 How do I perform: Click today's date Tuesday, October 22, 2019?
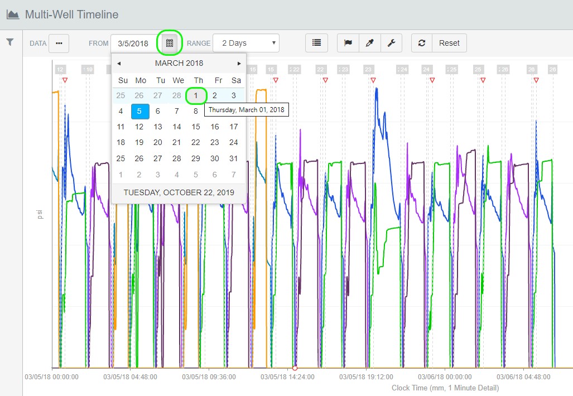[x=179, y=192]
